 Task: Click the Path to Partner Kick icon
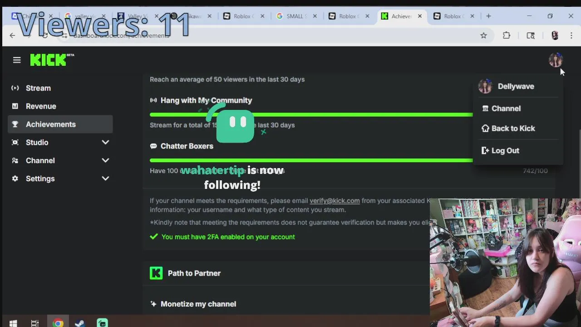[156, 273]
